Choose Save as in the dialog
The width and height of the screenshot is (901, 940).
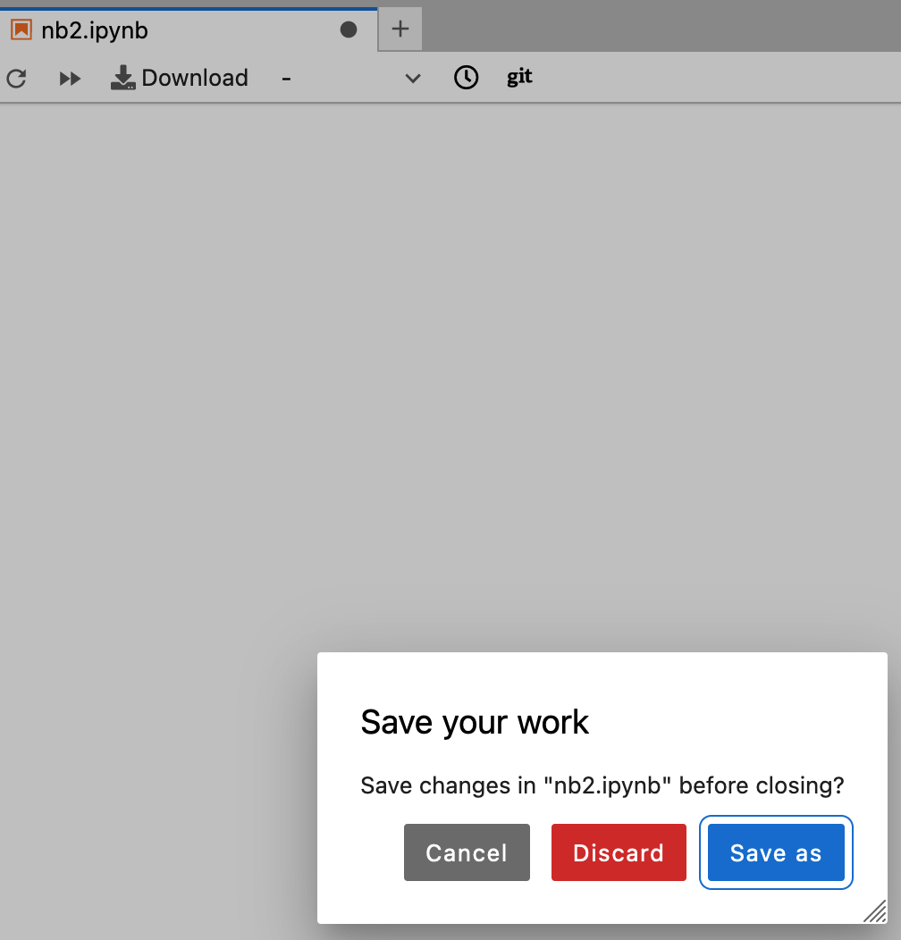[x=776, y=852]
